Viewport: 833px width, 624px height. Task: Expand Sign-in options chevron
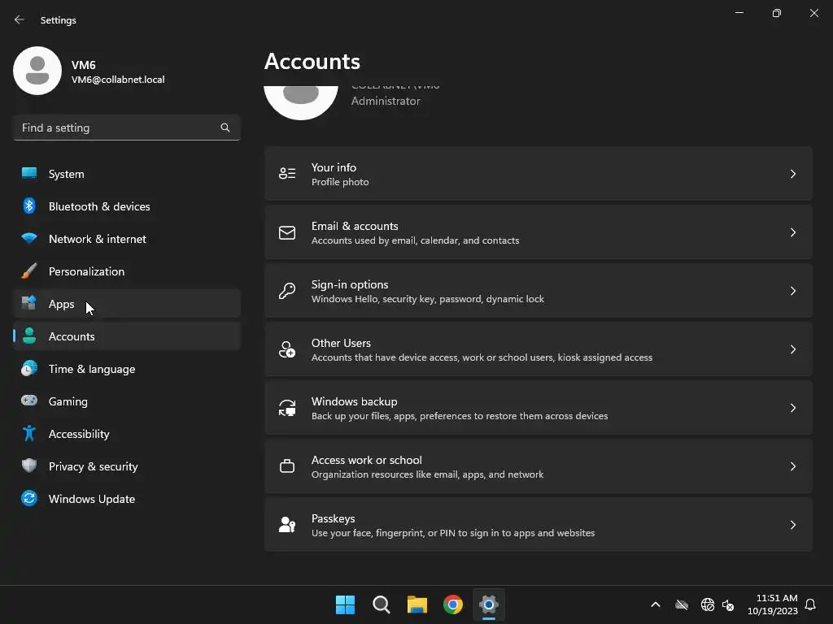(792, 291)
